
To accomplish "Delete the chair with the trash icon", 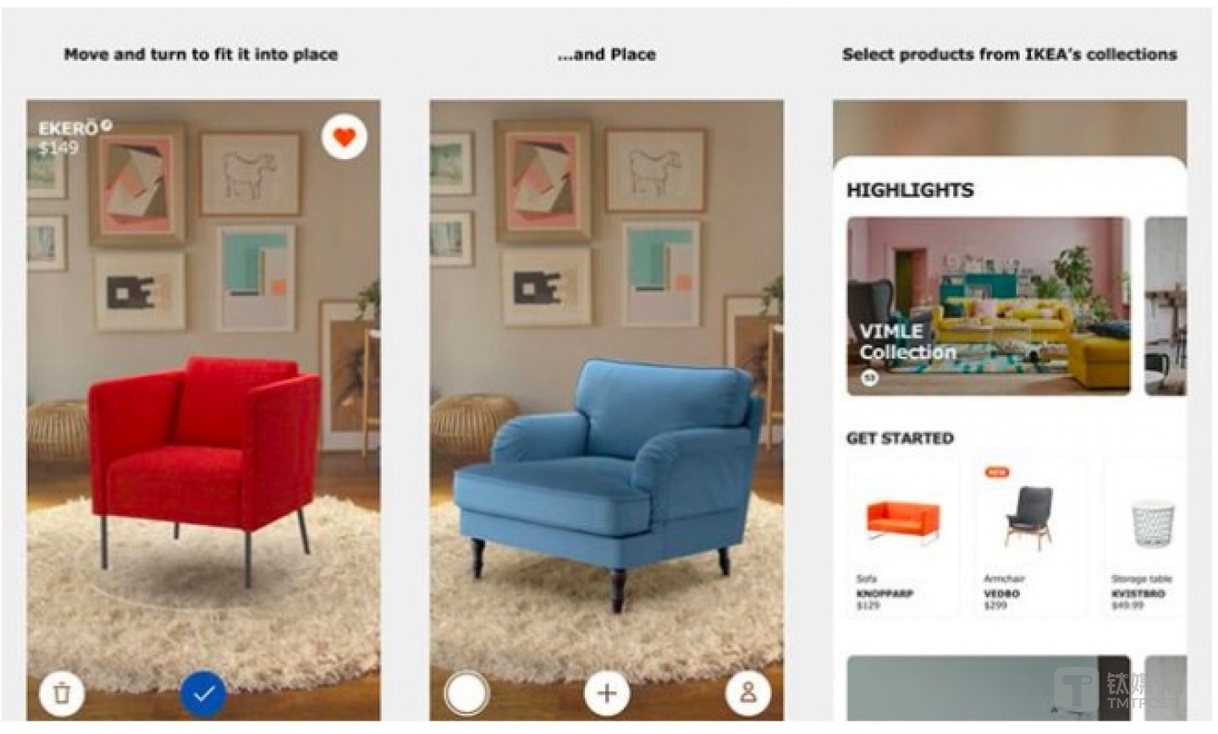I will point(62,693).
